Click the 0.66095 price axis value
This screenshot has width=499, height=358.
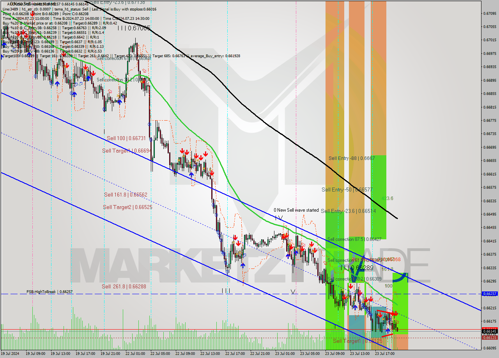(490, 348)
